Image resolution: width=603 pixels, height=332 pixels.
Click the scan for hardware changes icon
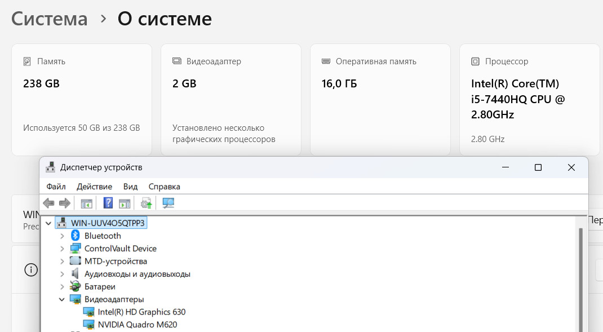tap(168, 203)
